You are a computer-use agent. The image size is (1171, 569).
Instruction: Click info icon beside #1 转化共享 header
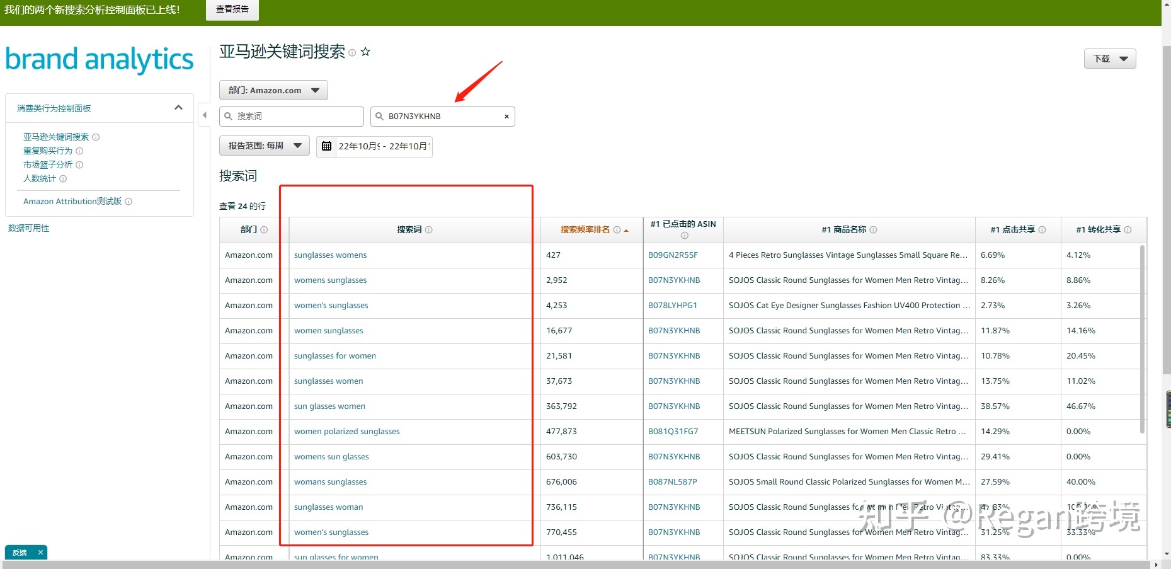point(1128,230)
